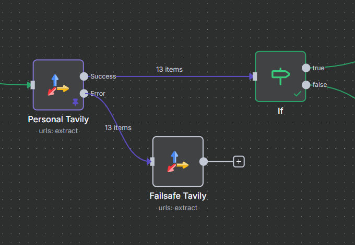Click the Success label text
This screenshot has height=245, width=355.
(x=103, y=76)
